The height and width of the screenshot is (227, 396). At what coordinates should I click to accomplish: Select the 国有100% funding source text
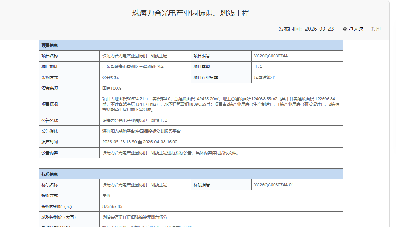pyautogui.click(x=113, y=88)
